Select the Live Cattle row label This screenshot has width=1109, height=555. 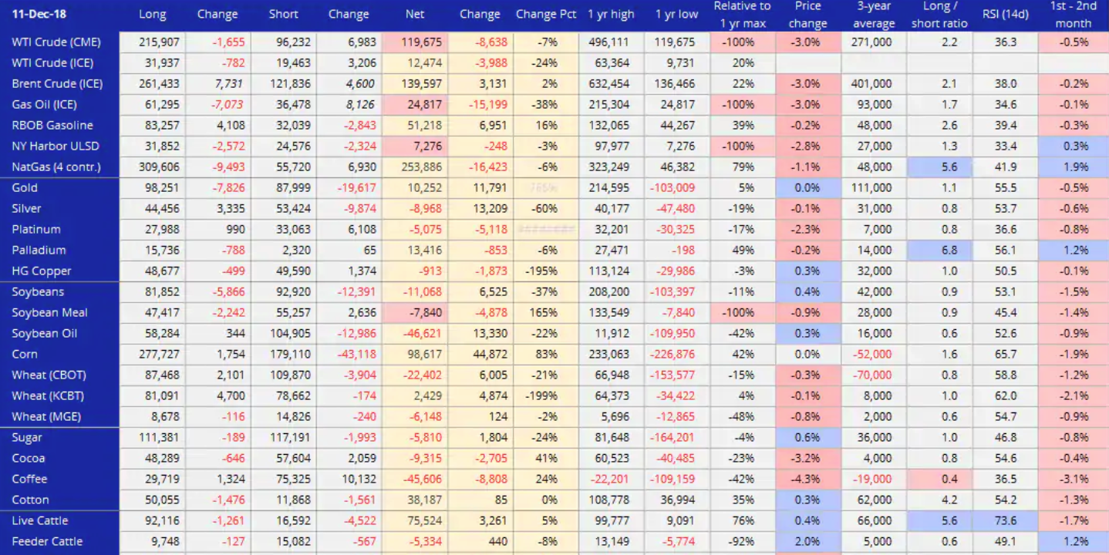pos(40,520)
